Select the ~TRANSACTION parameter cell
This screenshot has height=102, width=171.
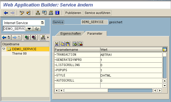click(77, 55)
